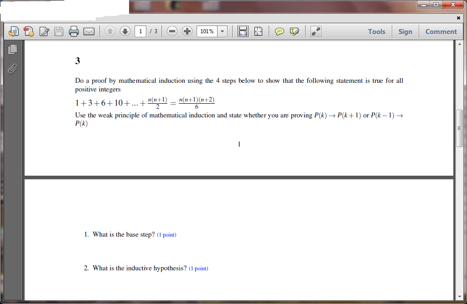
Task: Decrease zoom with the minus control
Action: pyautogui.click(x=172, y=31)
